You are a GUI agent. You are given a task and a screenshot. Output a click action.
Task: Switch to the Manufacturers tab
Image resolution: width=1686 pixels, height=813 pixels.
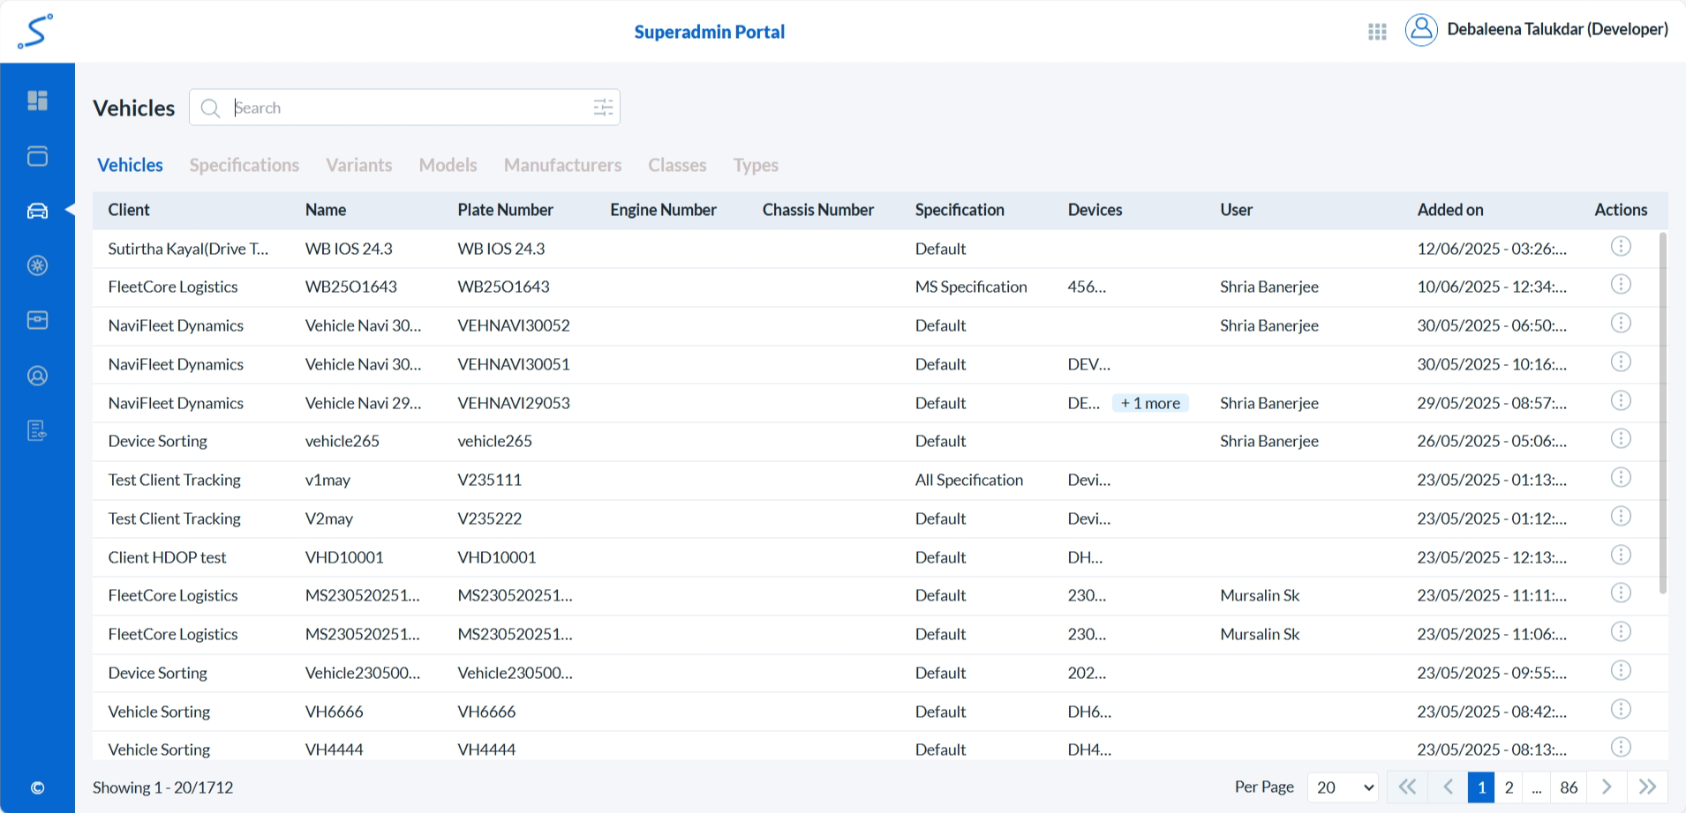tap(562, 165)
